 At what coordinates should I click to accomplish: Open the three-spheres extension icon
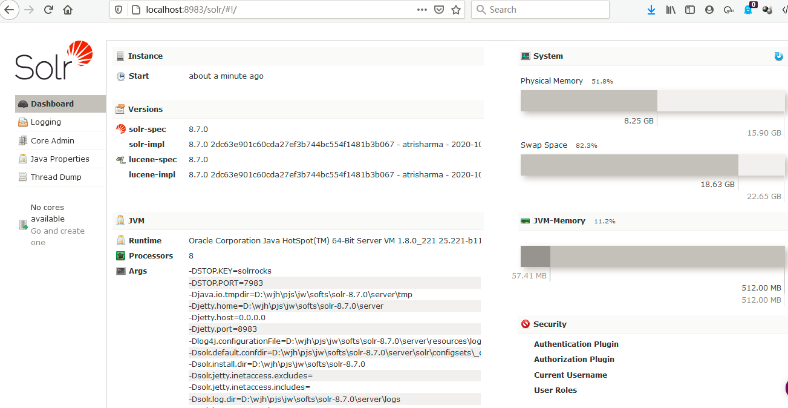coord(767,10)
